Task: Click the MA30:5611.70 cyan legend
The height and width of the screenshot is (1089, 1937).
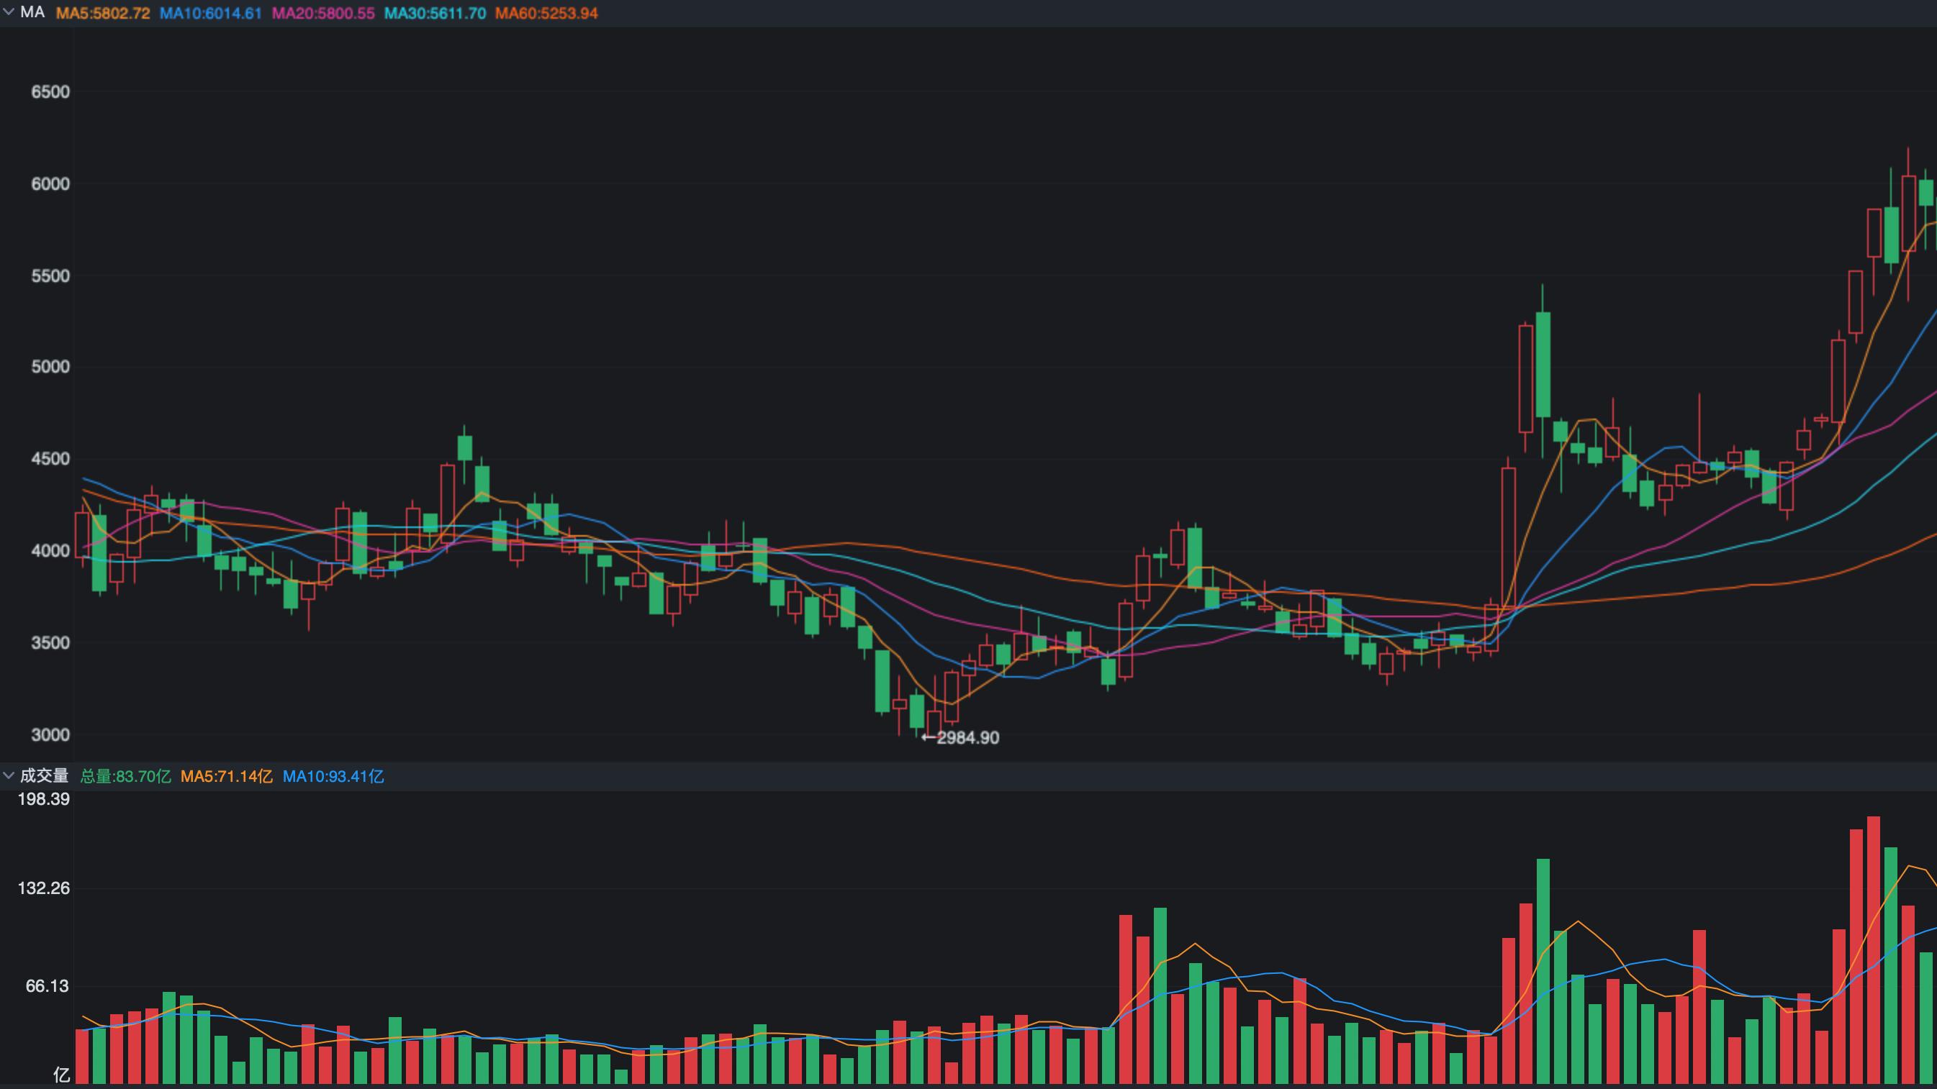Action: pos(435,14)
